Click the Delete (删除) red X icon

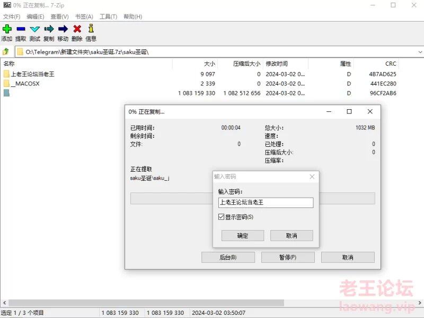tap(77, 29)
